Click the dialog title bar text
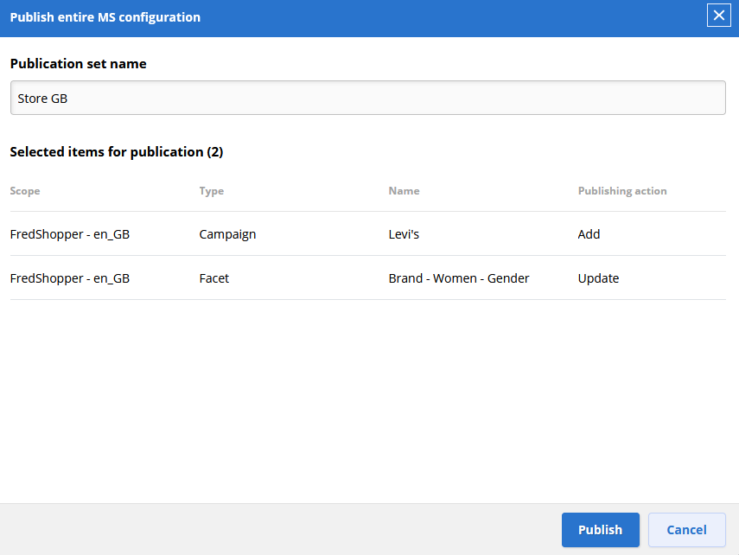This screenshot has height=555, width=739. [x=105, y=16]
